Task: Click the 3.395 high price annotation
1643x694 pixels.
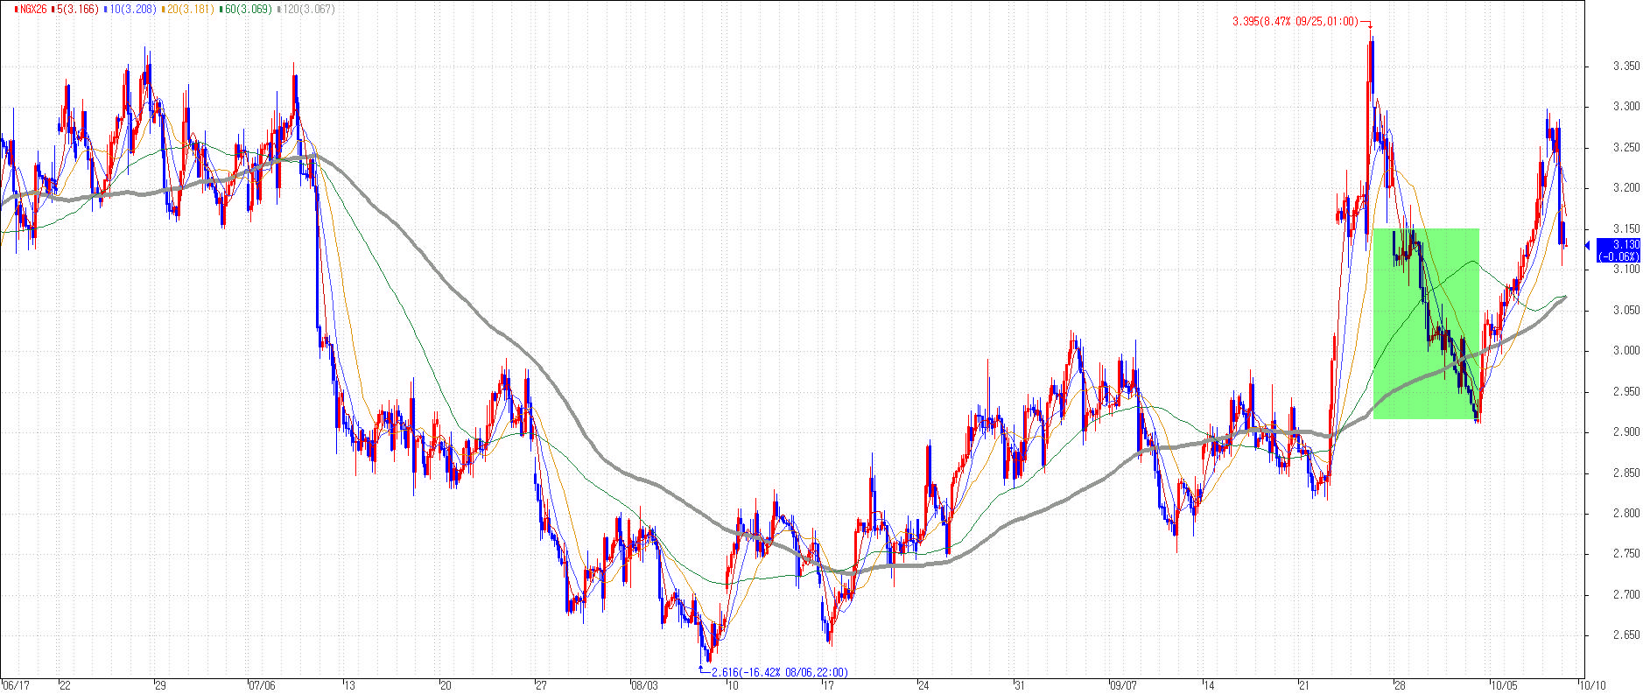Action: click(1295, 22)
